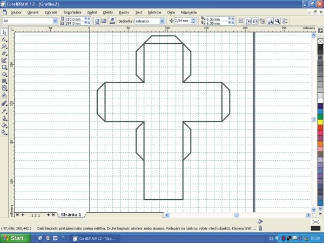
Task: Pick the Text tool
Action: tap(4, 94)
